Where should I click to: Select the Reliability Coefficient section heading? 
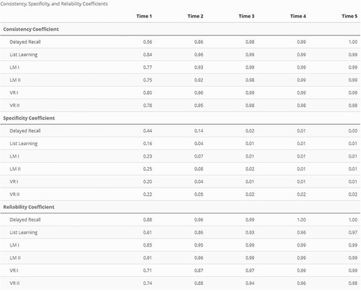click(x=28, y=207)
